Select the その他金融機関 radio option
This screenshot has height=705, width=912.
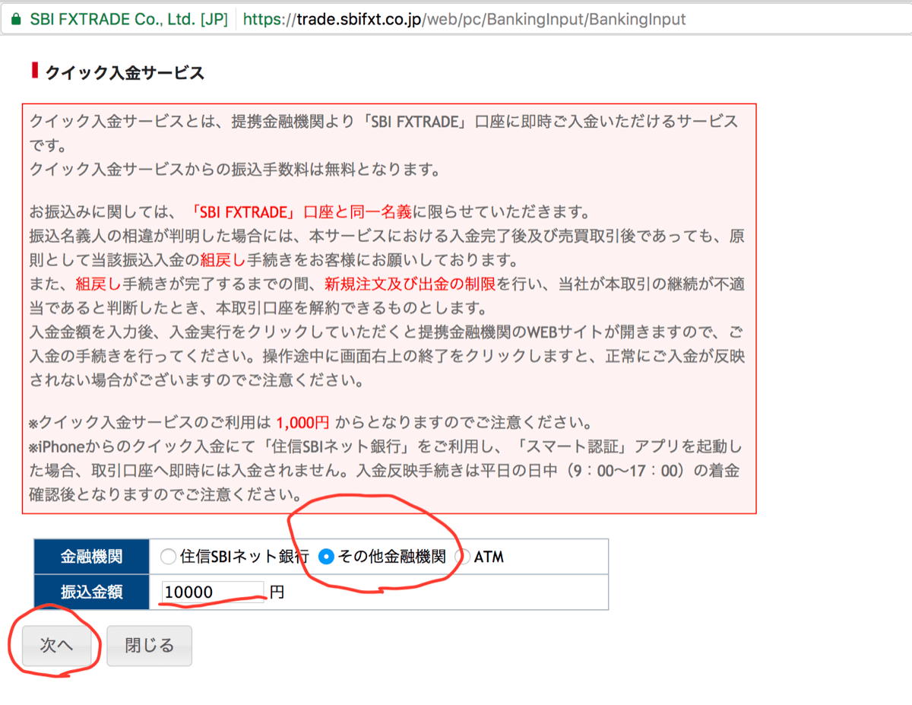(x=326, y=557)
